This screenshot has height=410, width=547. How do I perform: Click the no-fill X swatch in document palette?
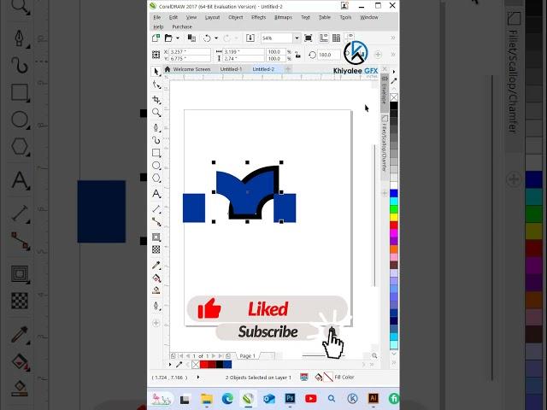pos(197,365)
